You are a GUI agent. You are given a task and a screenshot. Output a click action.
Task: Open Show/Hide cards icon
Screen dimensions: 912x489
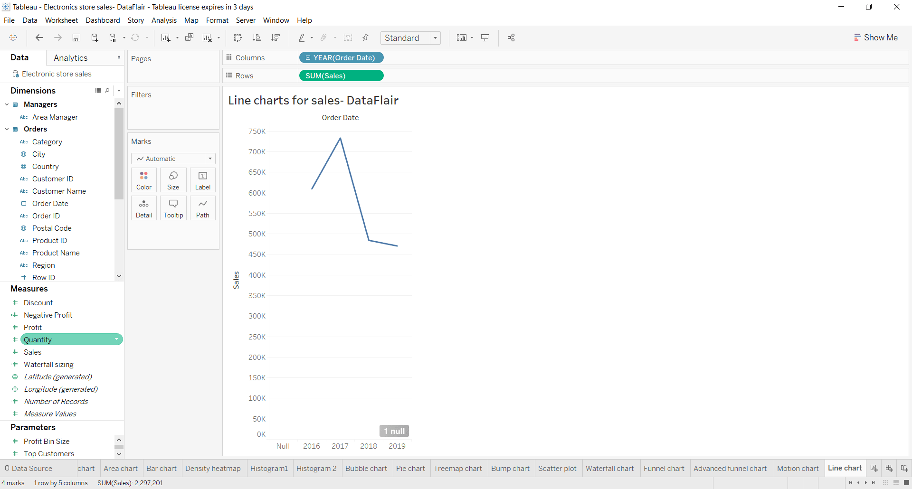(x=462, y=38)
